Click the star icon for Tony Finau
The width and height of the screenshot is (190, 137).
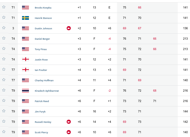(x=4, y=49)
